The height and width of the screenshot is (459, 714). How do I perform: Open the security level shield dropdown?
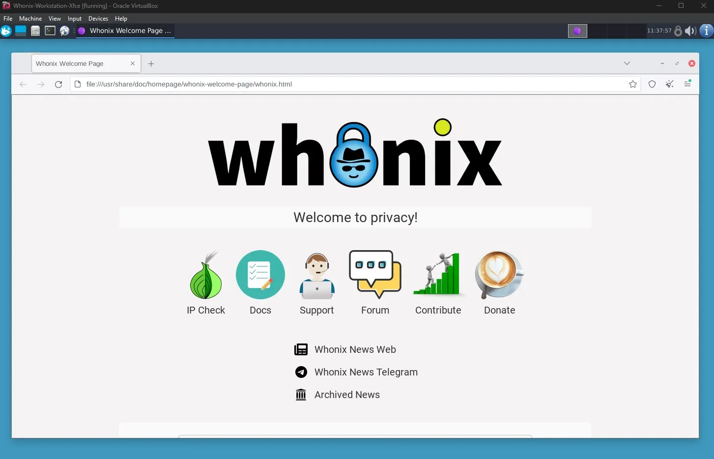click(x=652, y=84)
